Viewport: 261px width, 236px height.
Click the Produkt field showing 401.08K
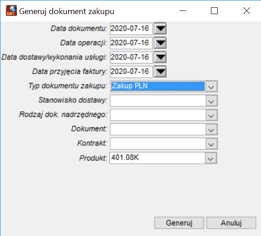(157, 158)
